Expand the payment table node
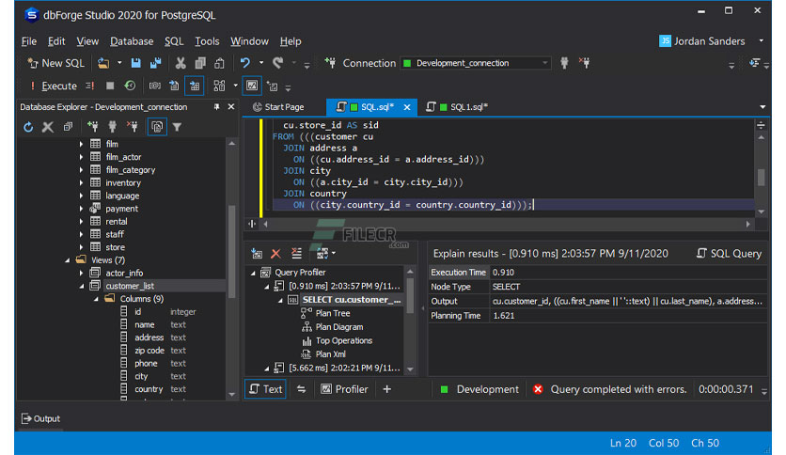This screenshot has height=455, width=786. click(81, 209)
